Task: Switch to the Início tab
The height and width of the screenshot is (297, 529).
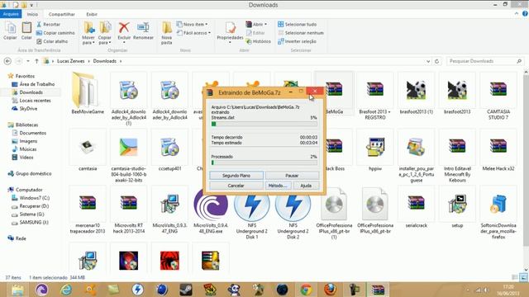Action: [32, 14]
